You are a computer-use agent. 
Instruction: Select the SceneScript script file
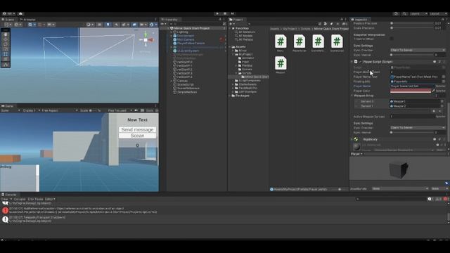pyautogui.click(x=337, y=44)
